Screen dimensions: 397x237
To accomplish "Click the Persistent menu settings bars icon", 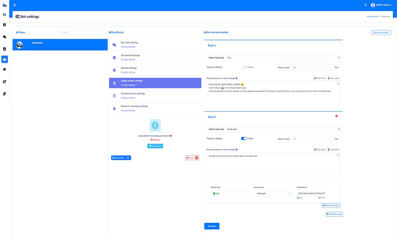I will (114, 96).
